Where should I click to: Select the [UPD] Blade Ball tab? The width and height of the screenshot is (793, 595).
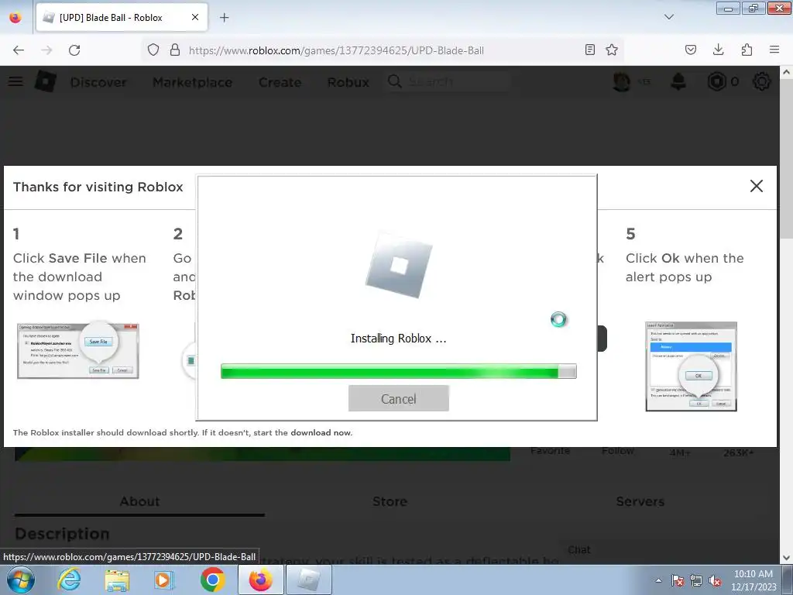point(122,18)
